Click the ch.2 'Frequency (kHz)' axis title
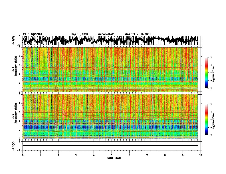 (x=16, y=113)
